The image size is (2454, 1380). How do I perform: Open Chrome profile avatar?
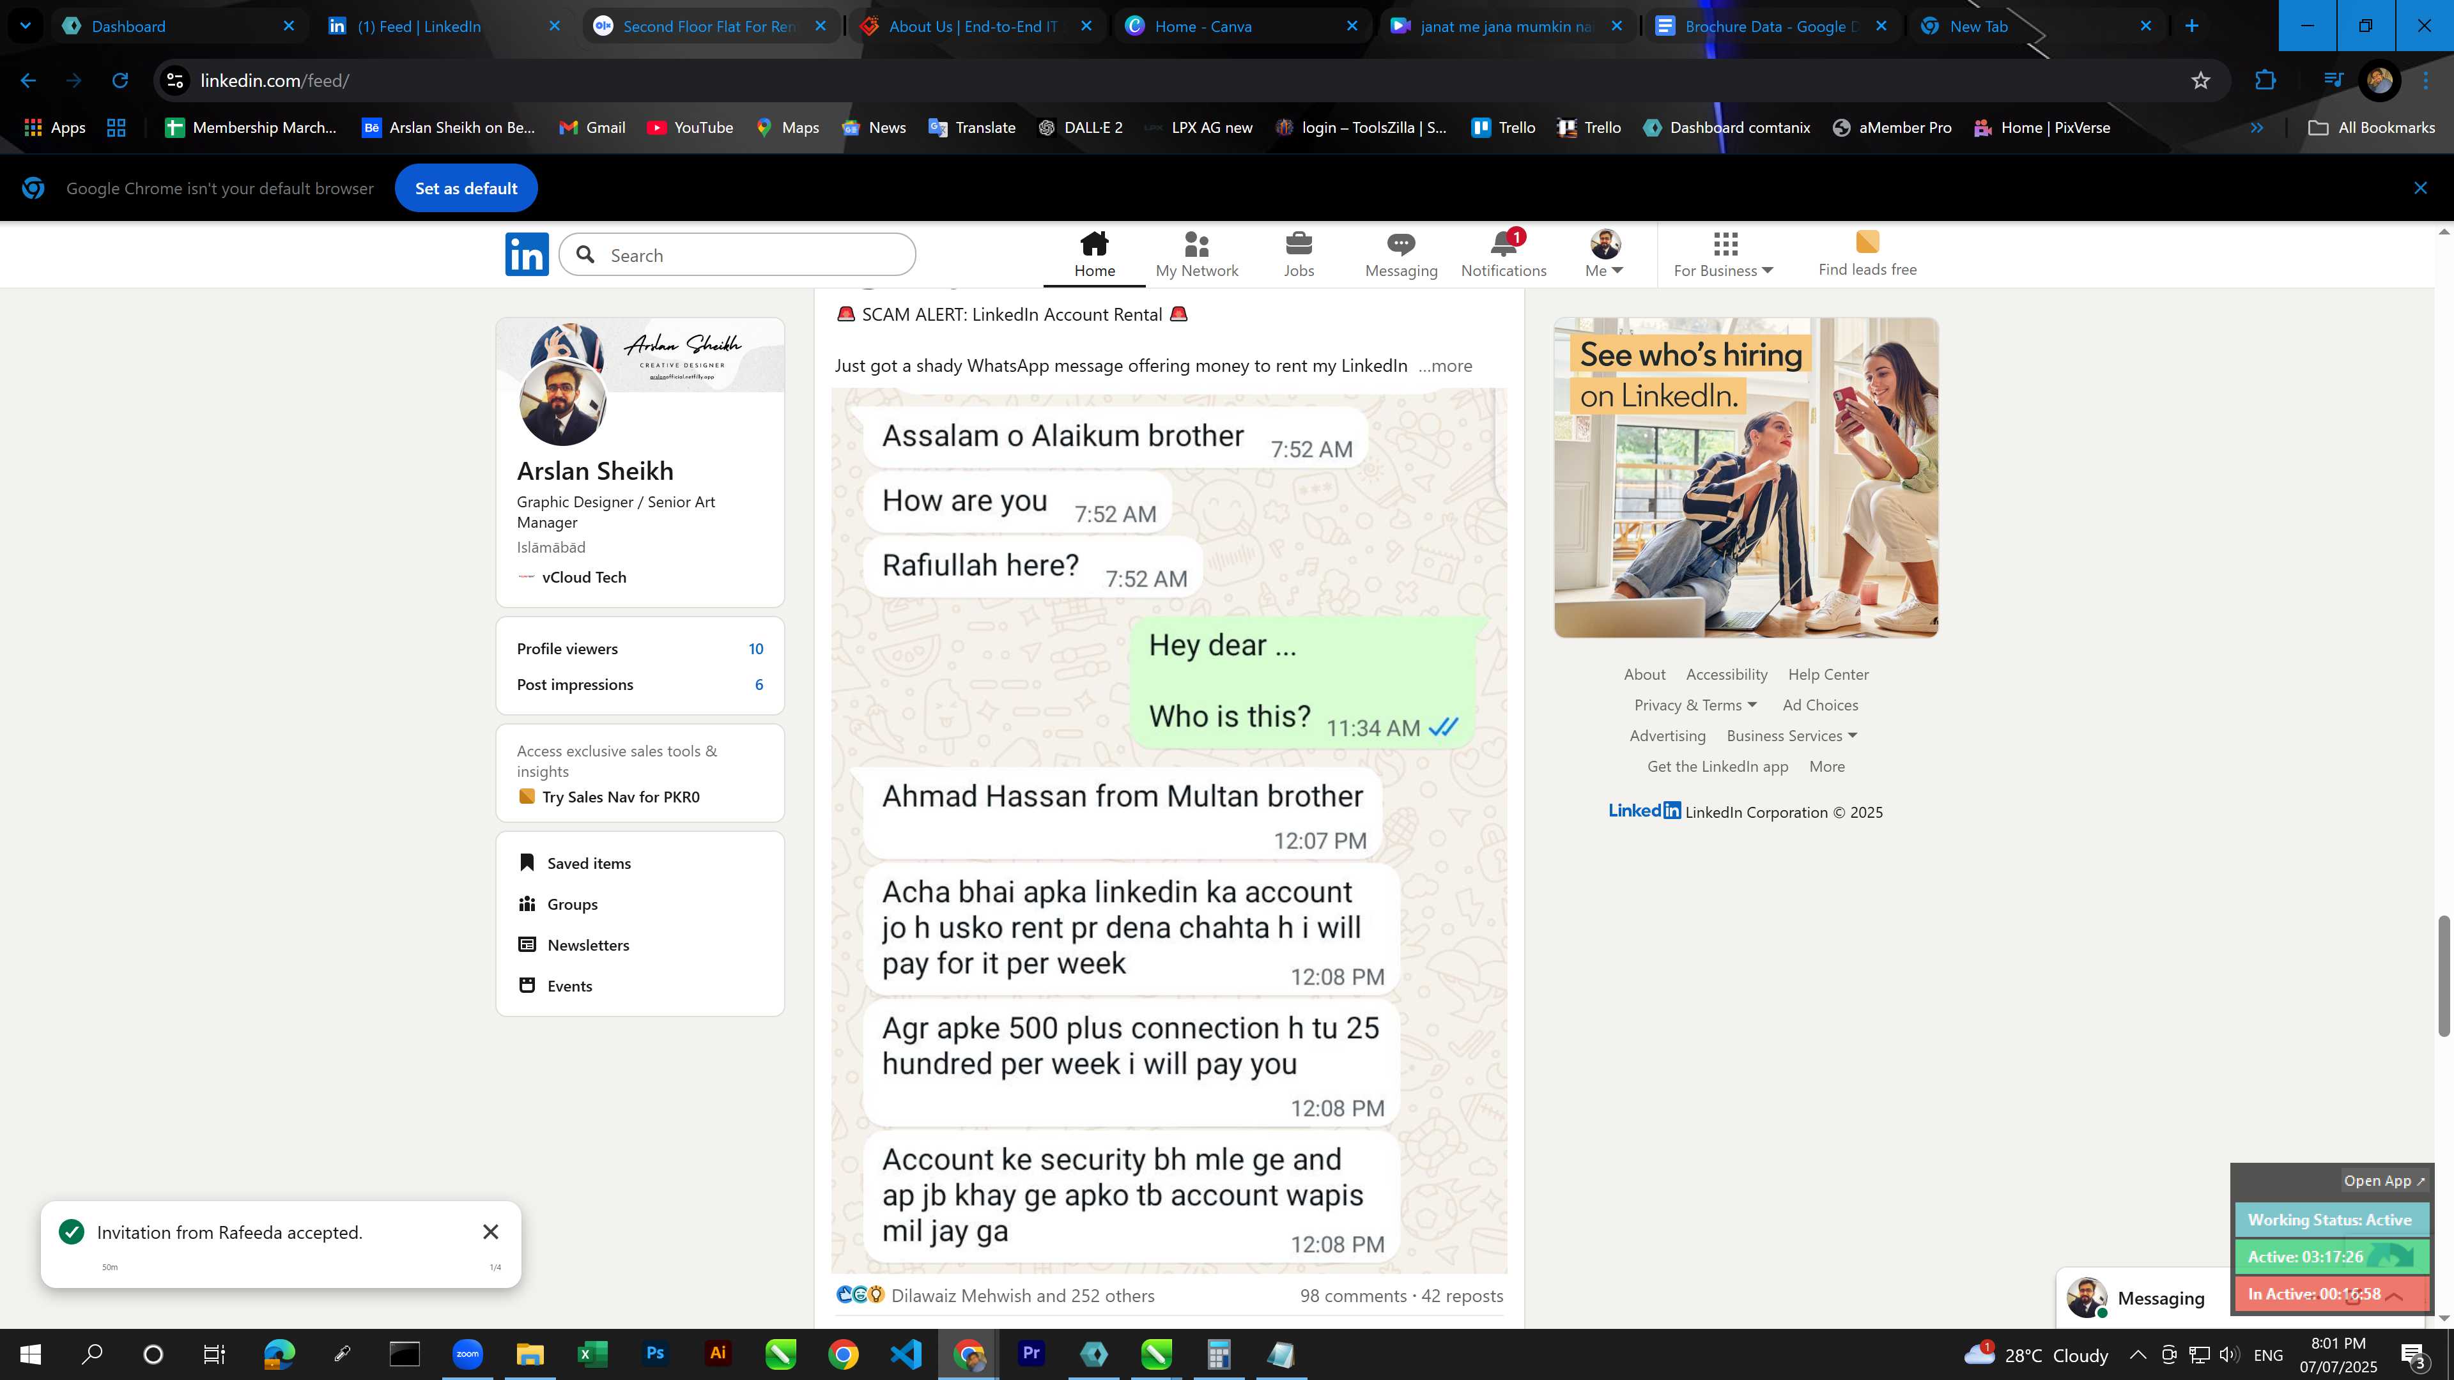click(x=2380, y=81)
